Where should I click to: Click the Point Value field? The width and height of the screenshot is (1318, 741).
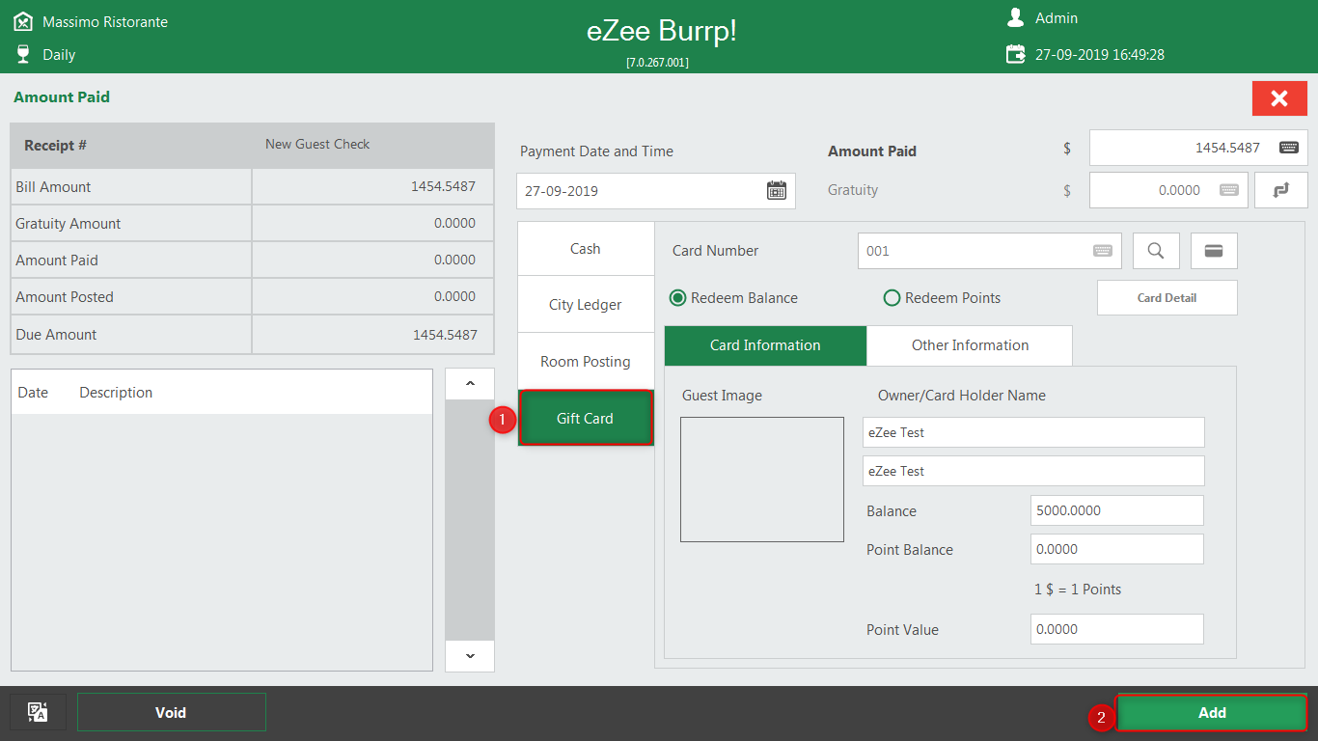(1117, 629)
